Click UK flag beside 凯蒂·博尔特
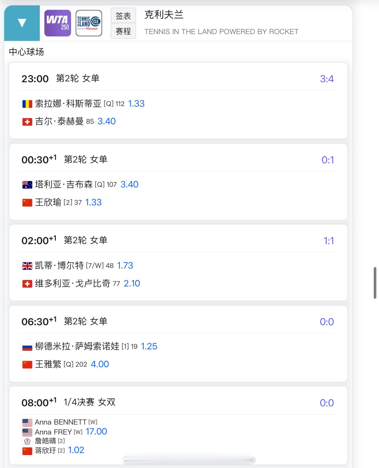This screenshot has height=468, width=379. (x=27, y=266)
